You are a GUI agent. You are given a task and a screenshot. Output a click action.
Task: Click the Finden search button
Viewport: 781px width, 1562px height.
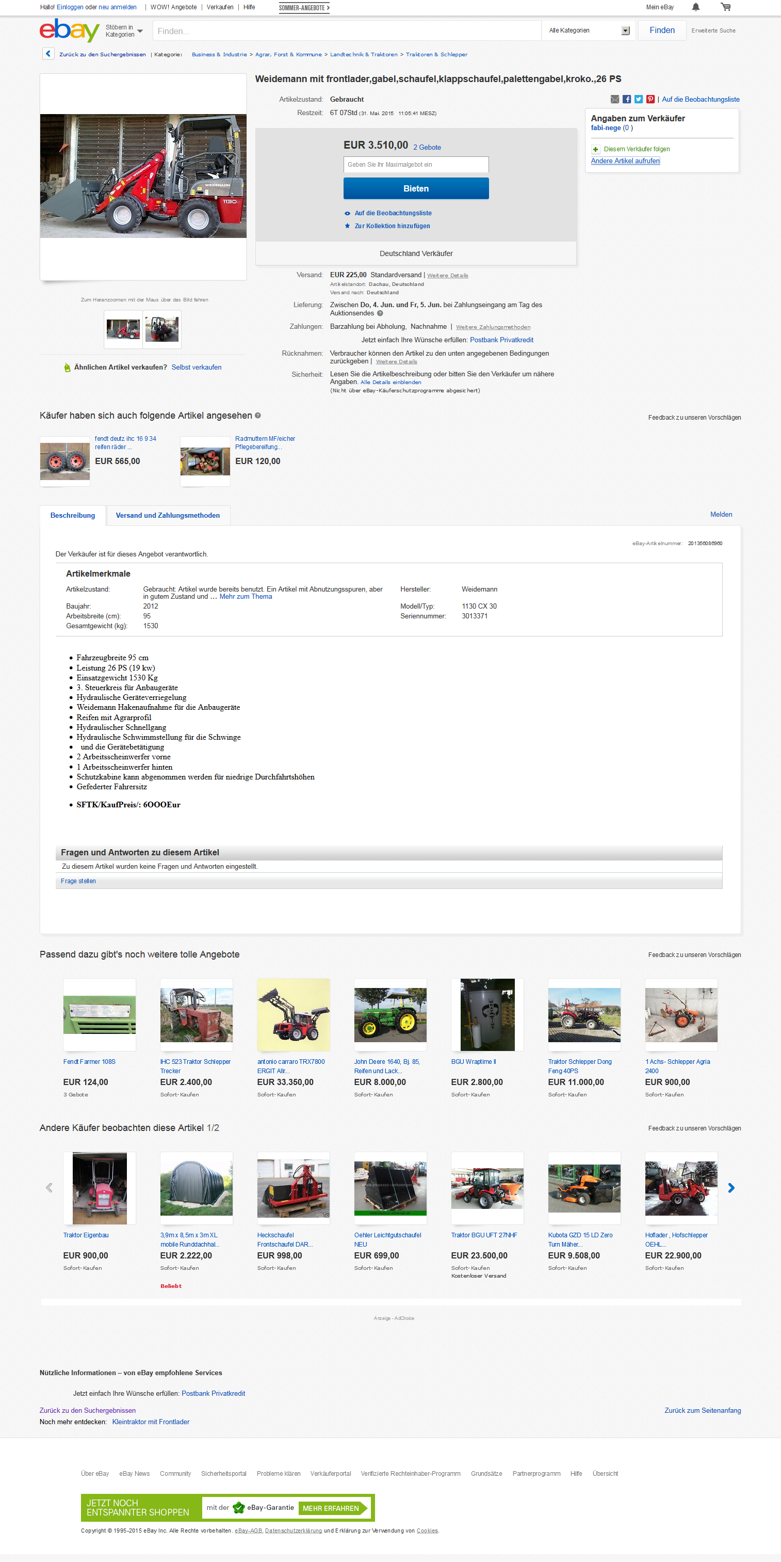pos(662,30)
